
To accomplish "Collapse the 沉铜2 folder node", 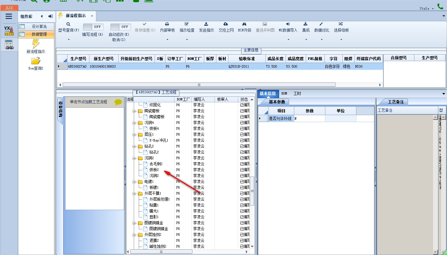I will pos(134,158).
